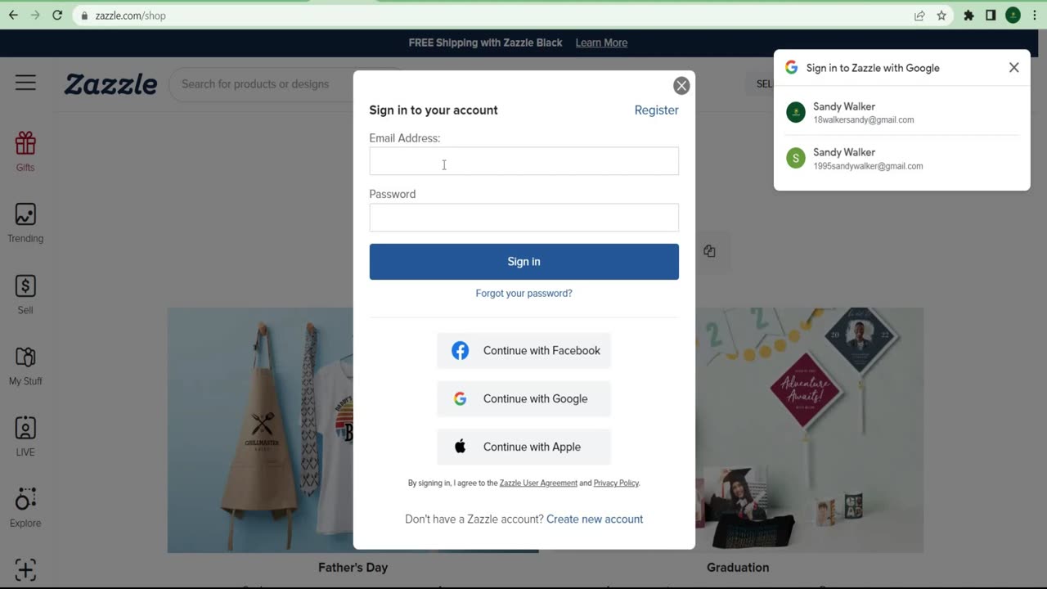The image size is (1047, 589).
Task: Choose Continue with Google
Action: (523, 399)
